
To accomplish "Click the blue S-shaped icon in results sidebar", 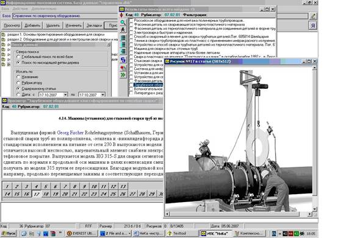I will point(123,60).
